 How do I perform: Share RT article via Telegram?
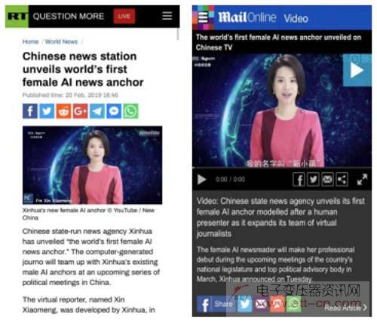(97, 111)
